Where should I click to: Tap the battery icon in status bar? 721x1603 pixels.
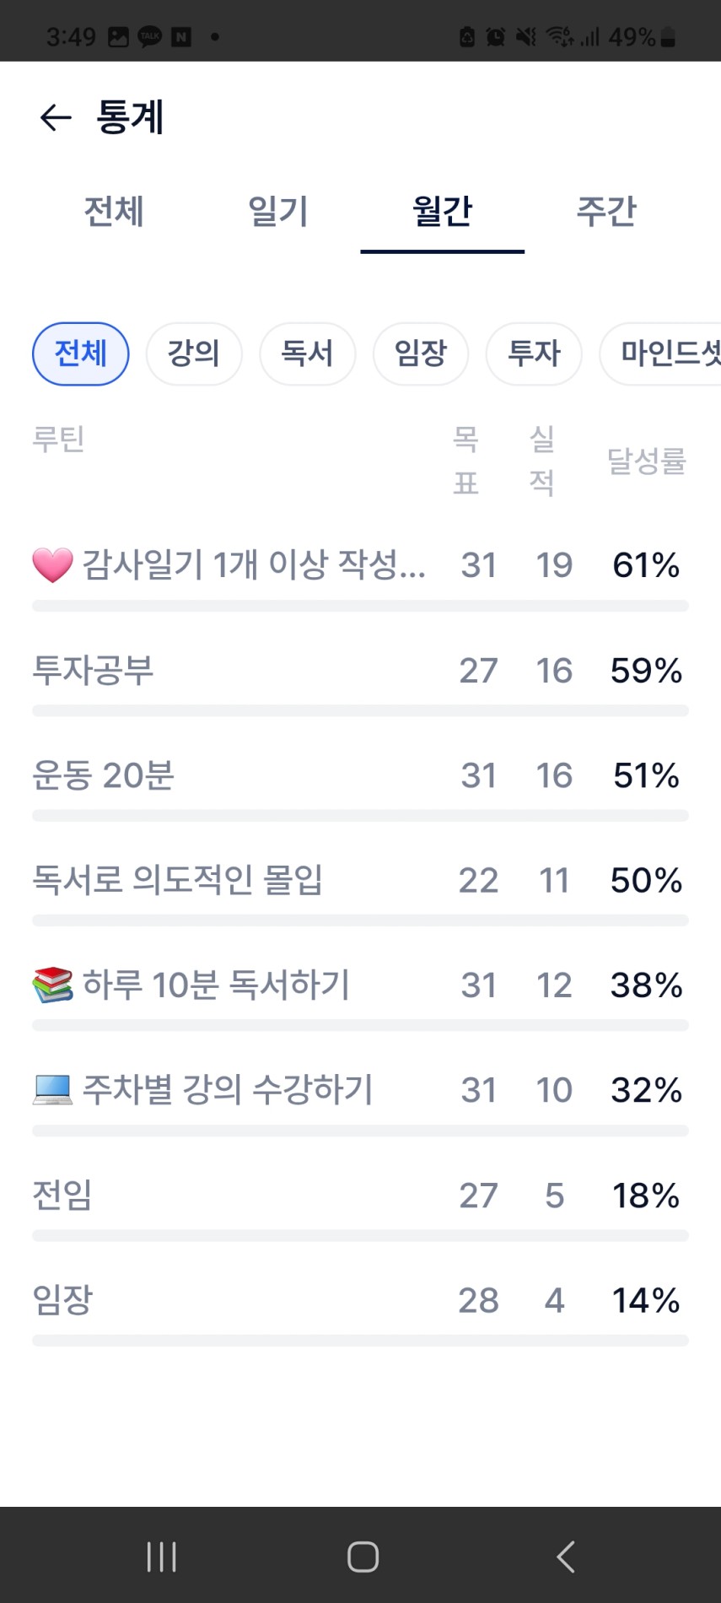(x=668, y=37)
